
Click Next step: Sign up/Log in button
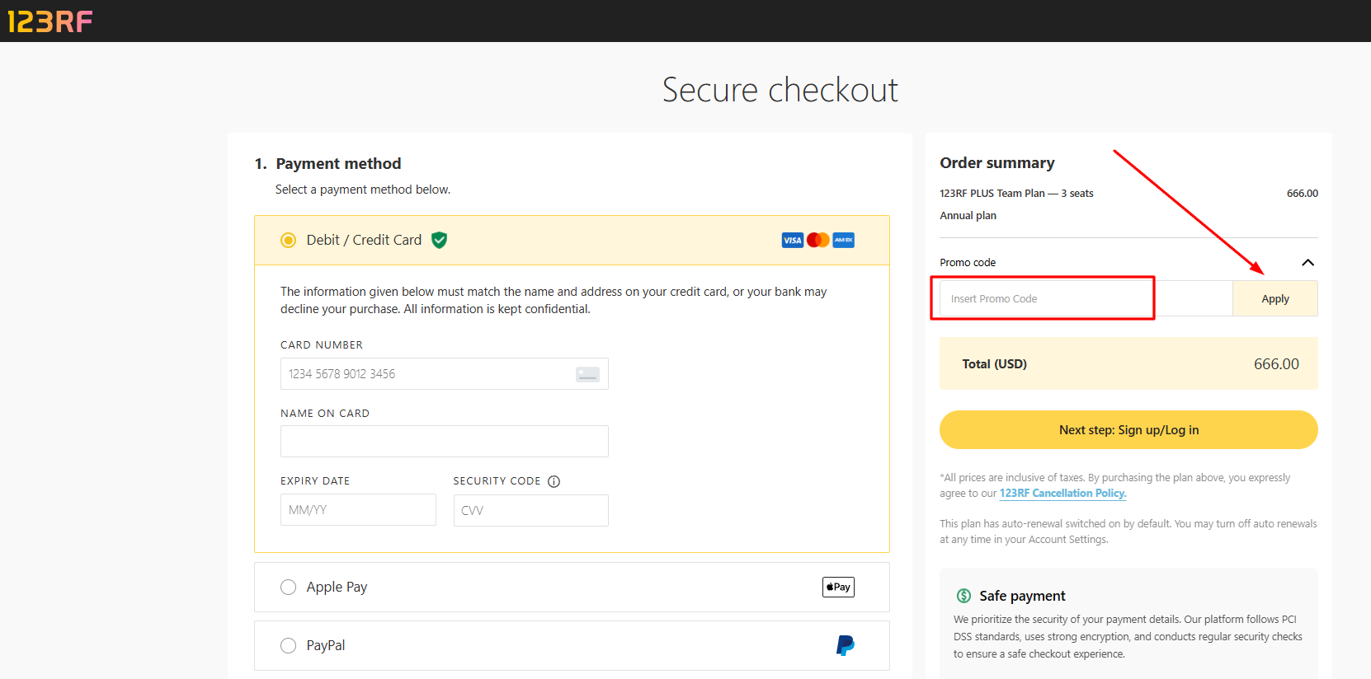tap(1128, 430)
